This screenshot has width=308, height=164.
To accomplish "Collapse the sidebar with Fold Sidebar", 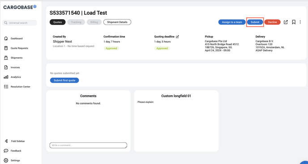I will pos(14,141).
